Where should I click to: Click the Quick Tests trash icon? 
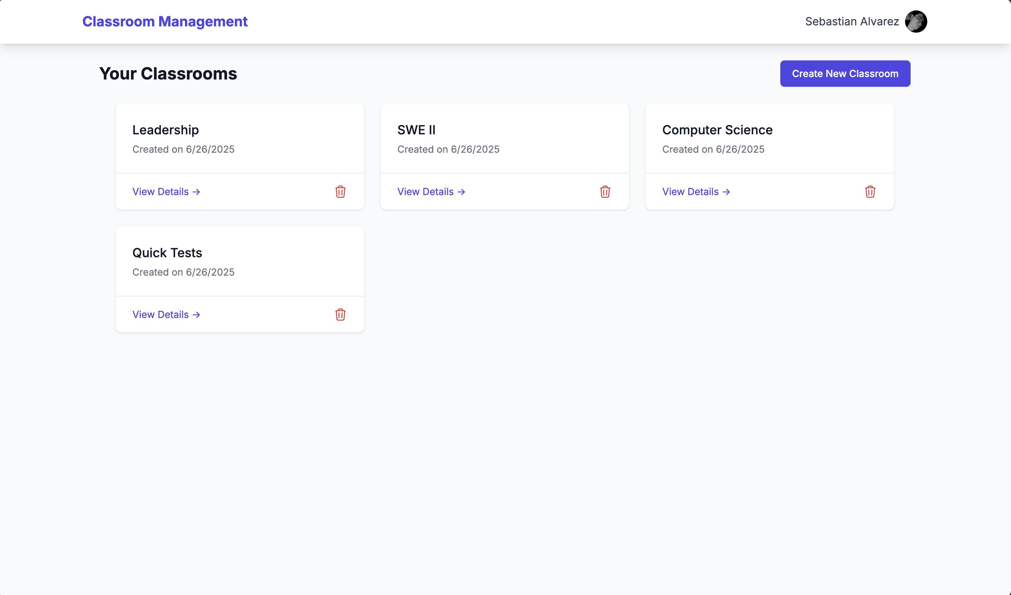coord(340,315)
